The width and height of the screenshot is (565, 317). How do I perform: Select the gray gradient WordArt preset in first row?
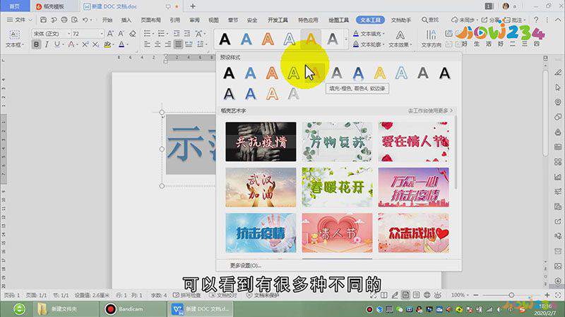(x=337, y=73)
